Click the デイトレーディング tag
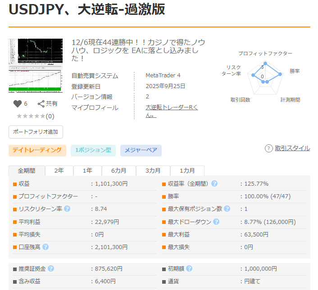318x290 pixels. pos(37,150)
